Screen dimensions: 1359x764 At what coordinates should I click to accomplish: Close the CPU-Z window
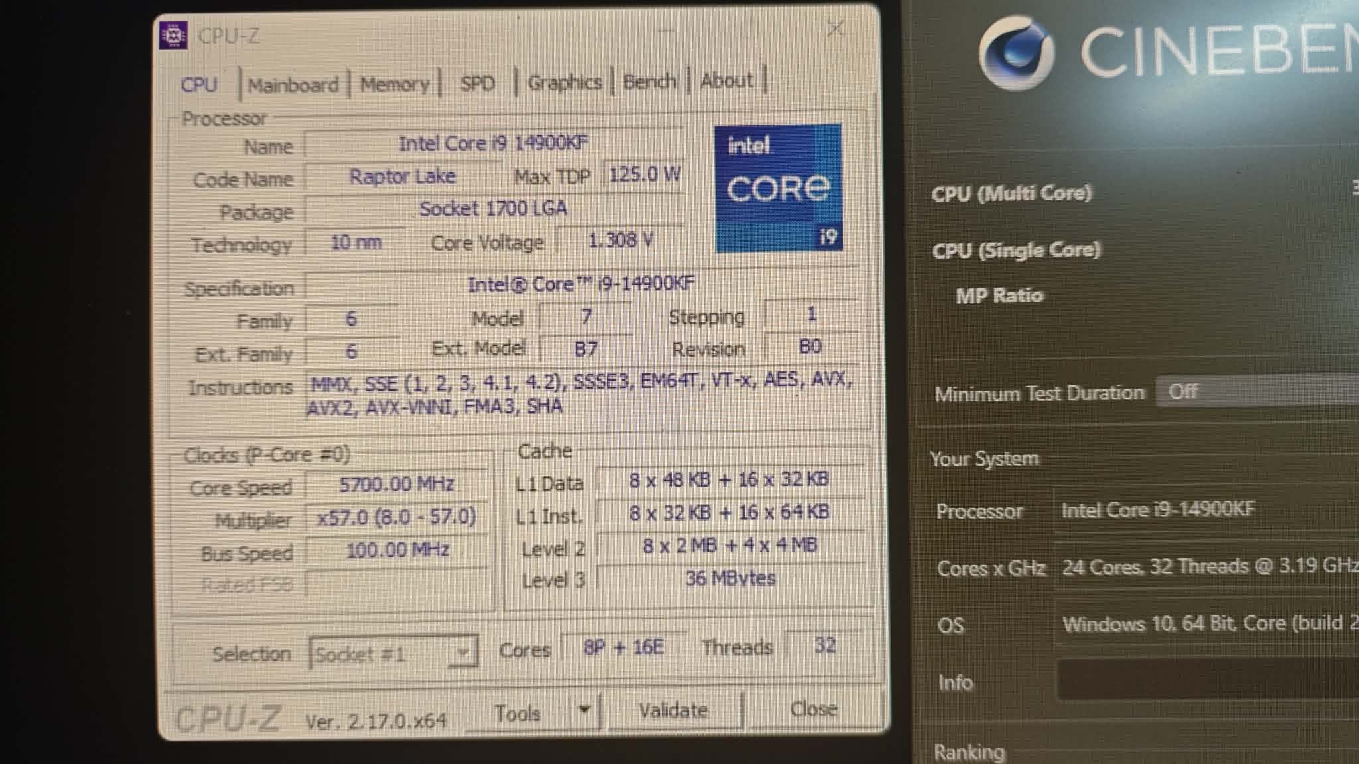click(x=835, y=29)
